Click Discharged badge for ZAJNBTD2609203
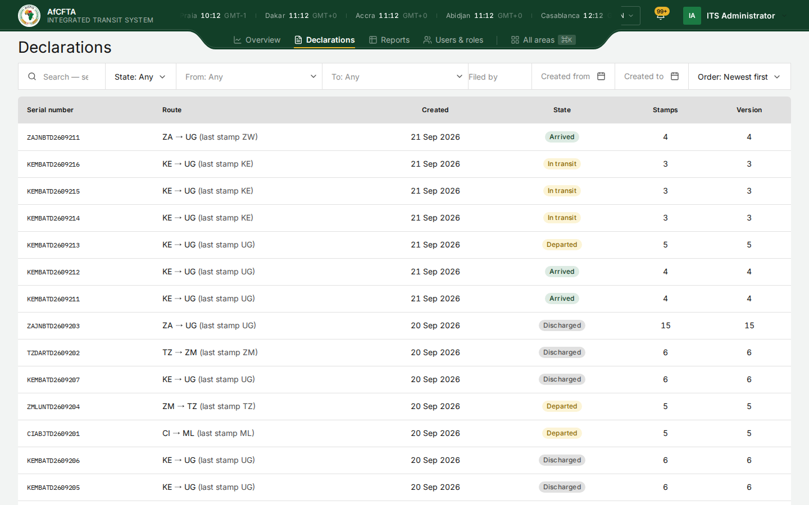The image size is (809, 505). click(x=562, y=325)
